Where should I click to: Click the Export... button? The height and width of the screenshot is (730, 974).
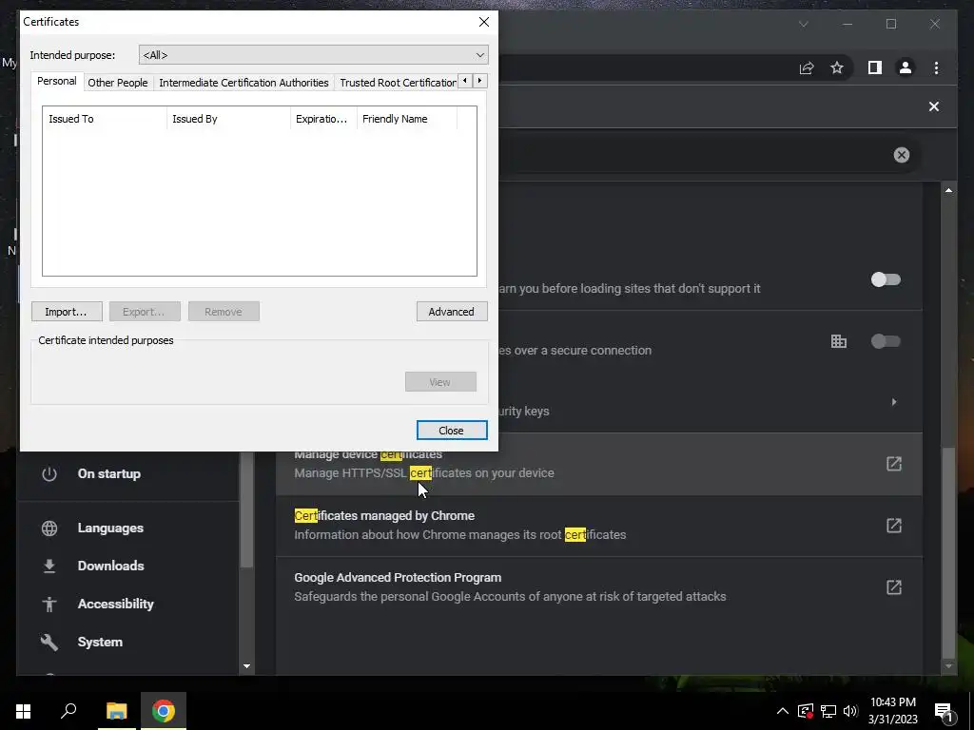point(145,312)
